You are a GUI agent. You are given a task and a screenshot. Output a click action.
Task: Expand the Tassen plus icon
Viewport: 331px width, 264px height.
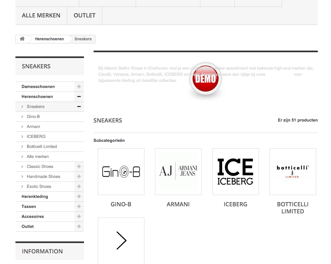(79, 206)
